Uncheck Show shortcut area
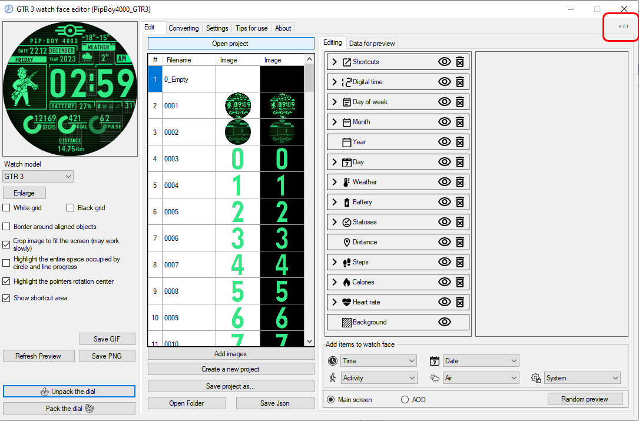639x421 pixels. tap(6, 298)
